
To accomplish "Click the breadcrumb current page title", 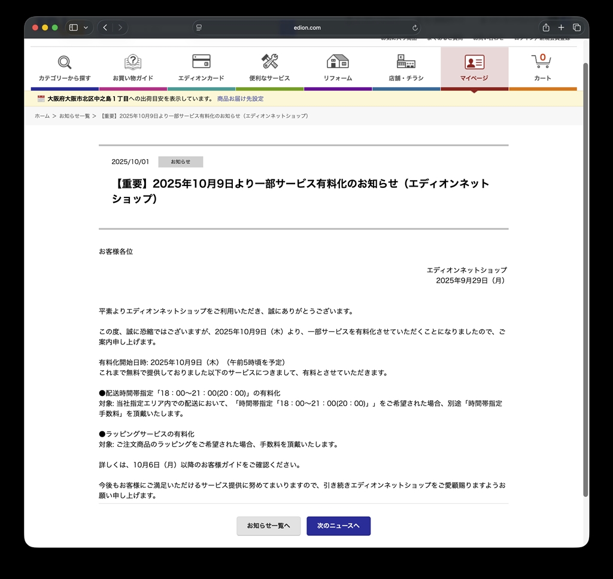I will [204, 116].
